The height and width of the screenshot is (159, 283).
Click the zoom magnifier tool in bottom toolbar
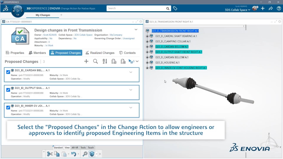point(85,154)
